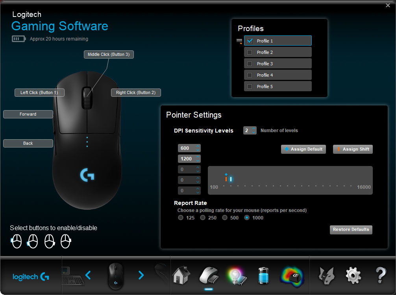Select the next device with right arrow
396x295 pixels.
click(x=141, y=275)
